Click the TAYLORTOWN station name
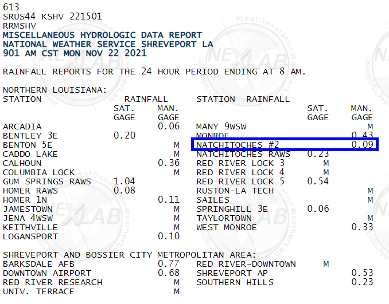Screen dimensions: 389x304 pyautogui.click(x=224, y=218)
